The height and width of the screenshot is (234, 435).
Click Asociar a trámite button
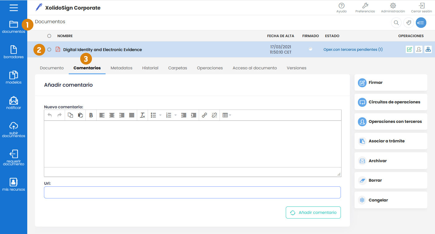(391, 141)
